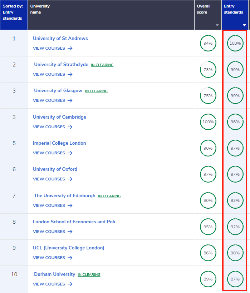
Task: Click LSE 95% overall score circle
Action: (x=208, y=227)
